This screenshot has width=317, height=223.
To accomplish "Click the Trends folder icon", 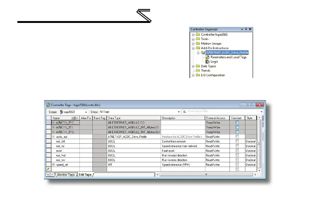I will [198, 70].
